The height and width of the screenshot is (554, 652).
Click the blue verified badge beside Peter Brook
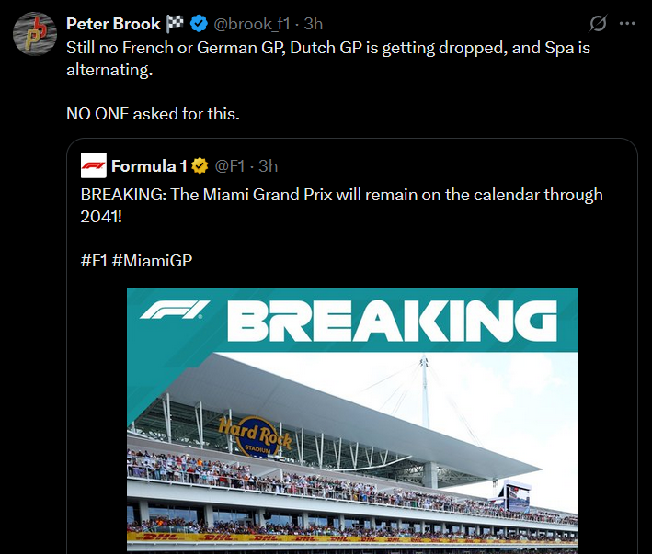(x=198, y=24)
